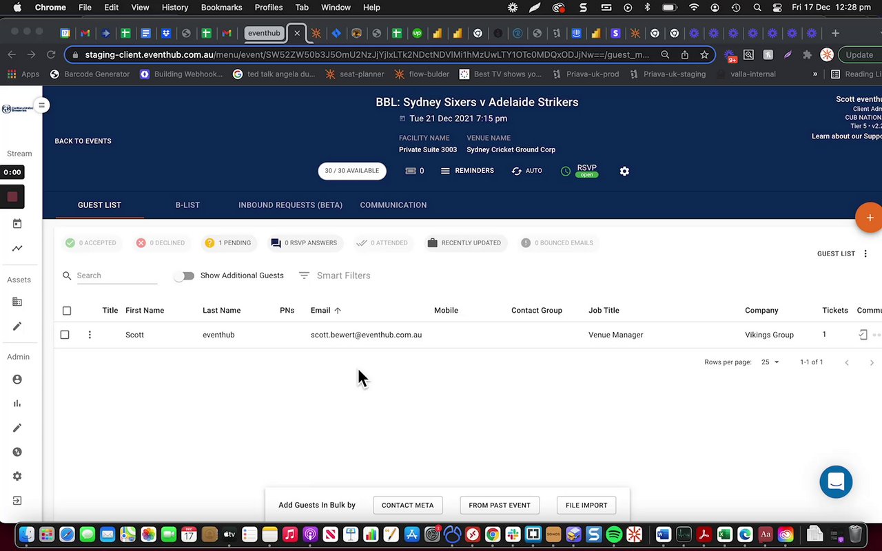Screen dimensions: 882x551
Task: Sort by First Name column header
Action: (x=145, y=311)
